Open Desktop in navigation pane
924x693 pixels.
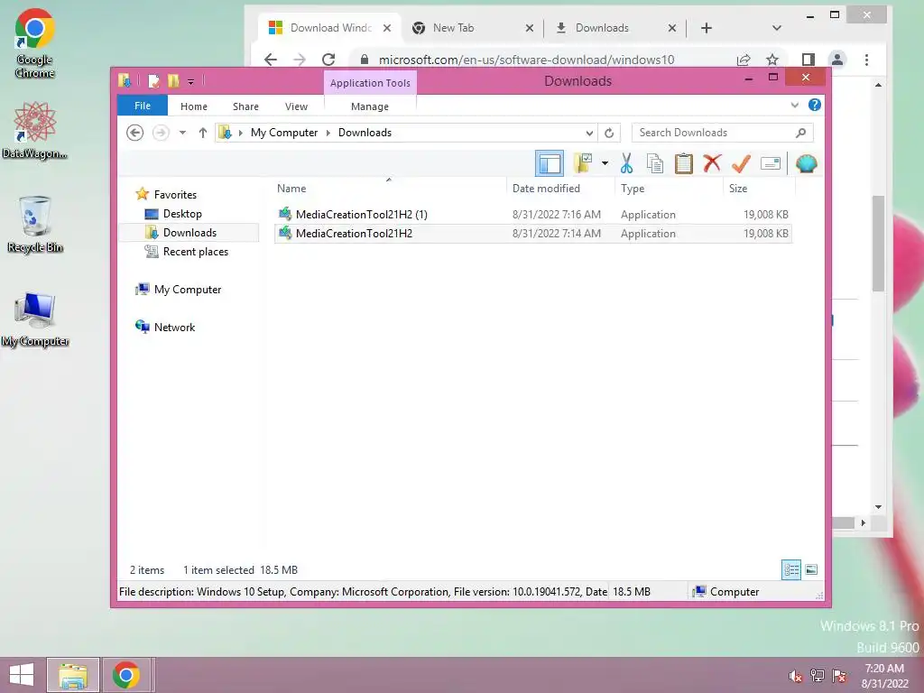tap(182, 214)
